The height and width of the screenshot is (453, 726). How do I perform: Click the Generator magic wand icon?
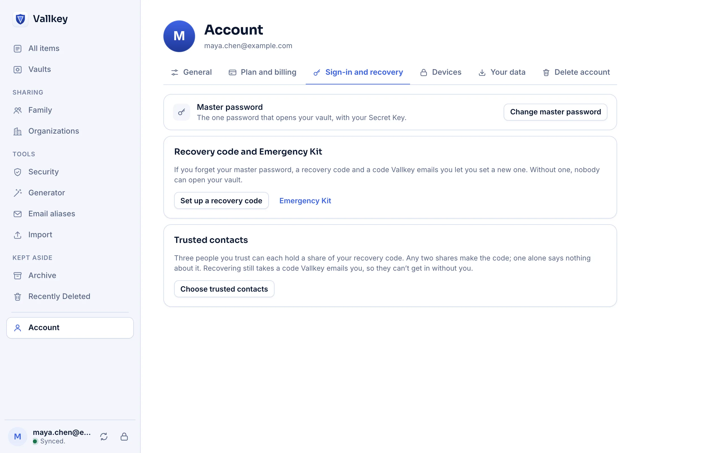[x=18, y=193]
